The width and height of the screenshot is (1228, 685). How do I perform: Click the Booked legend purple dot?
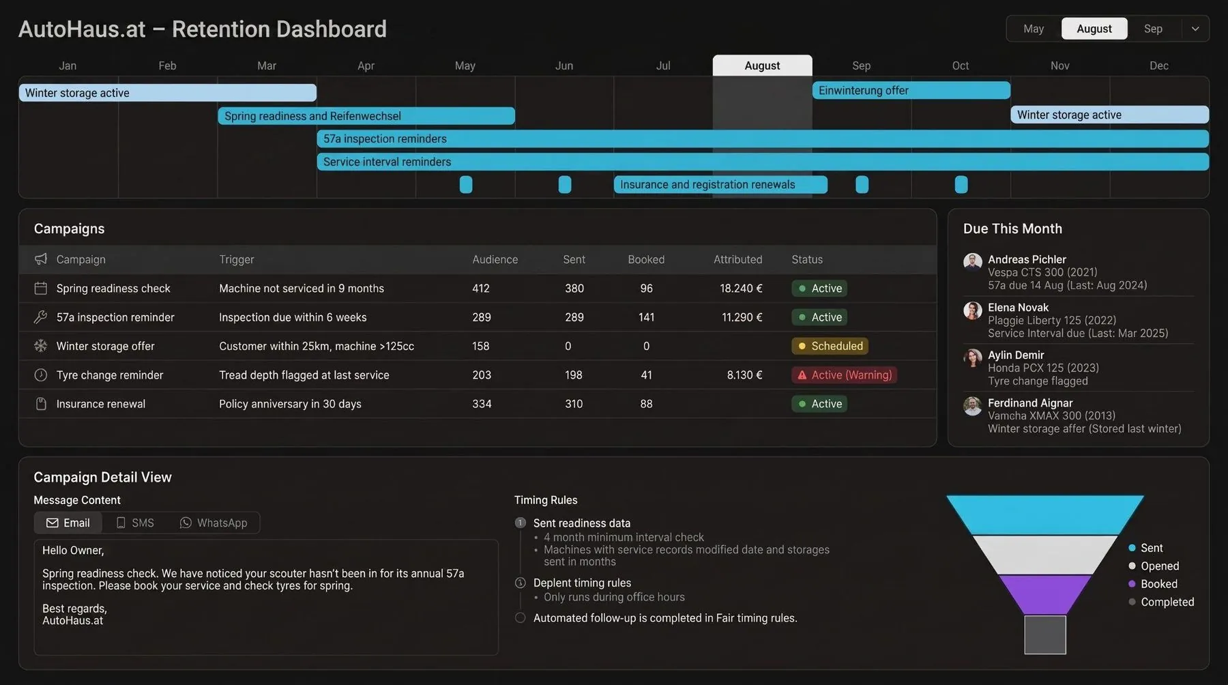(x=1132, y=584)
